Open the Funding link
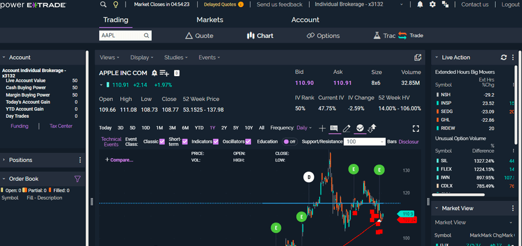Image resolution: width=522 pixels, height=246 pixels. pos(19,126)
